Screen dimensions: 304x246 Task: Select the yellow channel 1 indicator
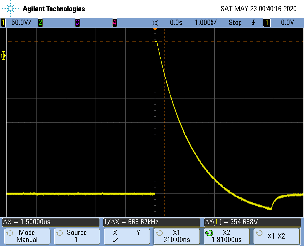click(x=3, y=23)
